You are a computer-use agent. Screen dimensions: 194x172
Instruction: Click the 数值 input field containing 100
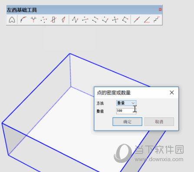coord(126,111)
